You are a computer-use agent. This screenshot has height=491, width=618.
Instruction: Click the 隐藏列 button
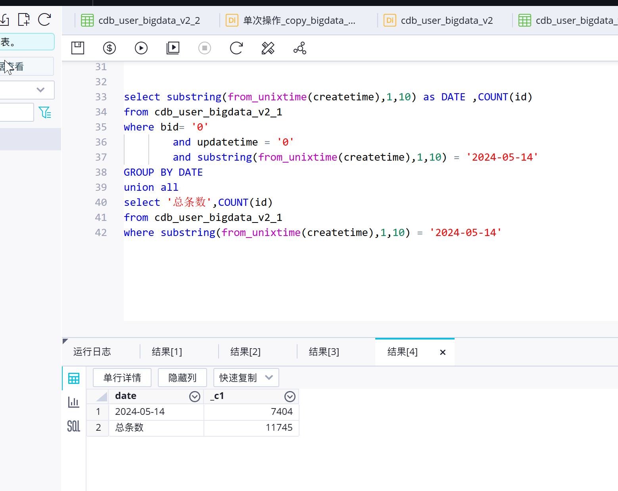click(x=182, y=378)
